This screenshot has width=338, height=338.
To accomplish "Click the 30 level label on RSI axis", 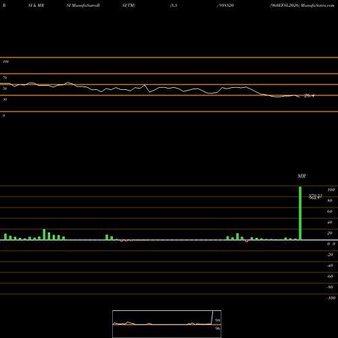I will tap(5, 99).
